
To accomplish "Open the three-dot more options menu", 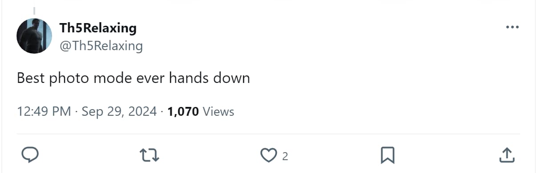I will 513,28.
